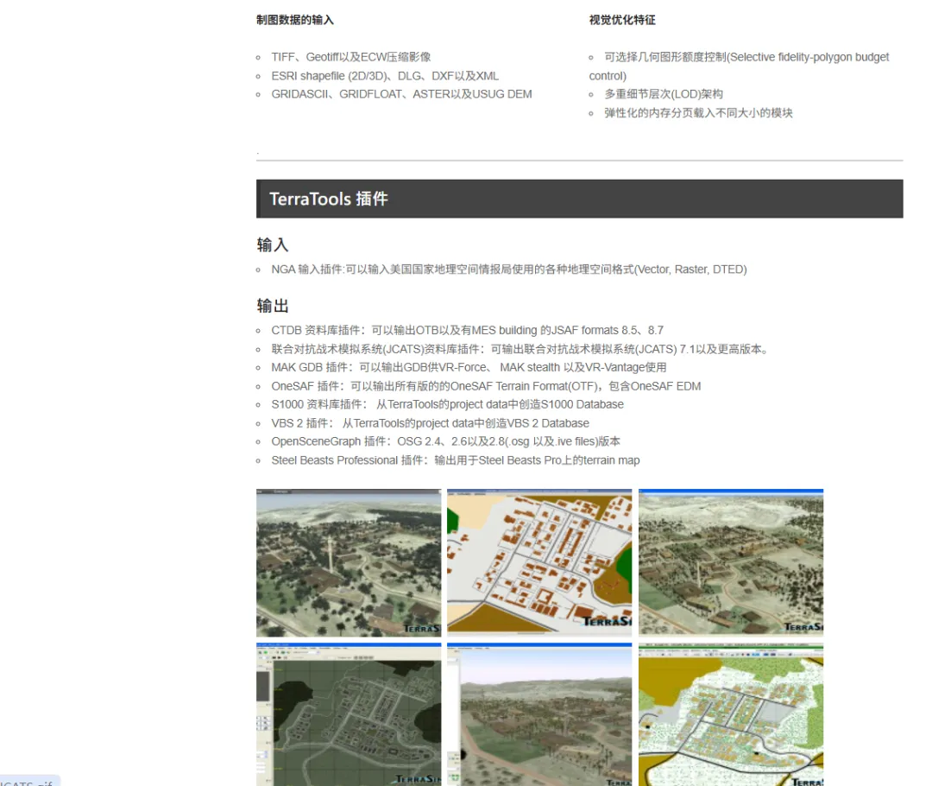Click the 多重细节层次(LOD)架构 line
This screenshot has width=932, height=786.
point(664,94)
